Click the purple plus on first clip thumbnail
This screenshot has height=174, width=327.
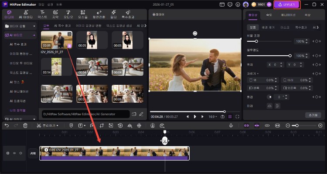(69, 45)
